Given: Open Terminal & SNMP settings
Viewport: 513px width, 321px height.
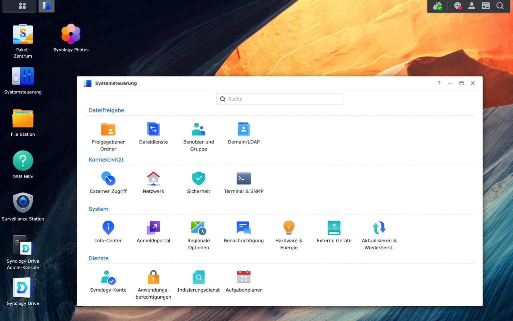Looking at the screenshot, I should click(243, 183).
